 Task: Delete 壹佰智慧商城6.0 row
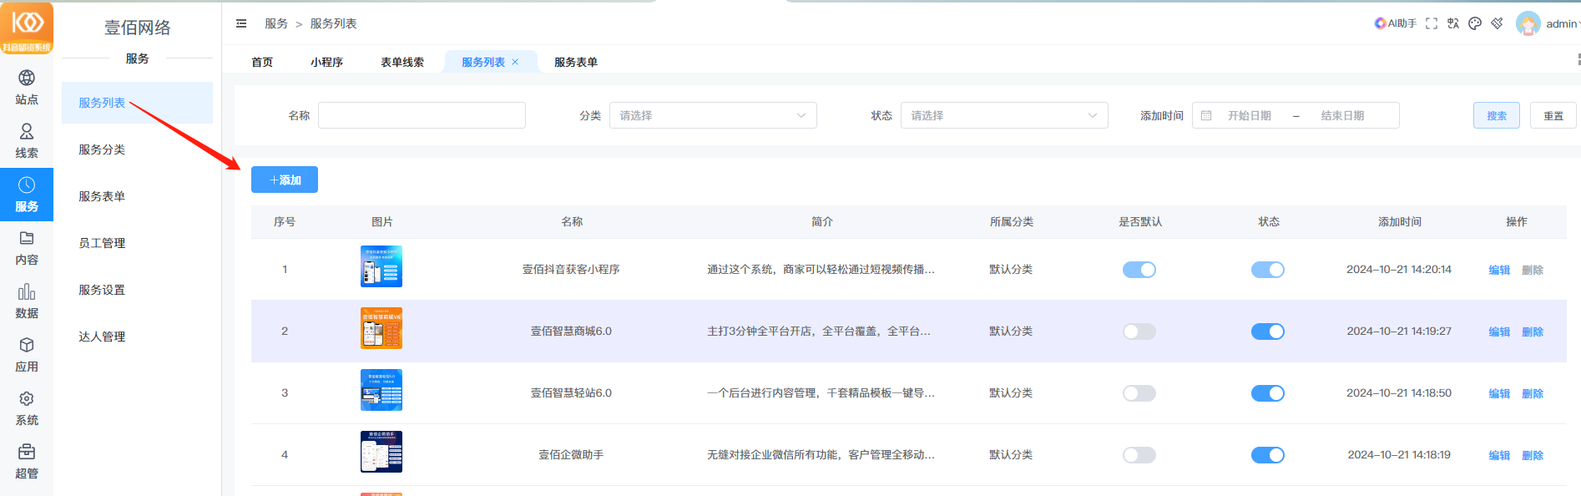1533,332
